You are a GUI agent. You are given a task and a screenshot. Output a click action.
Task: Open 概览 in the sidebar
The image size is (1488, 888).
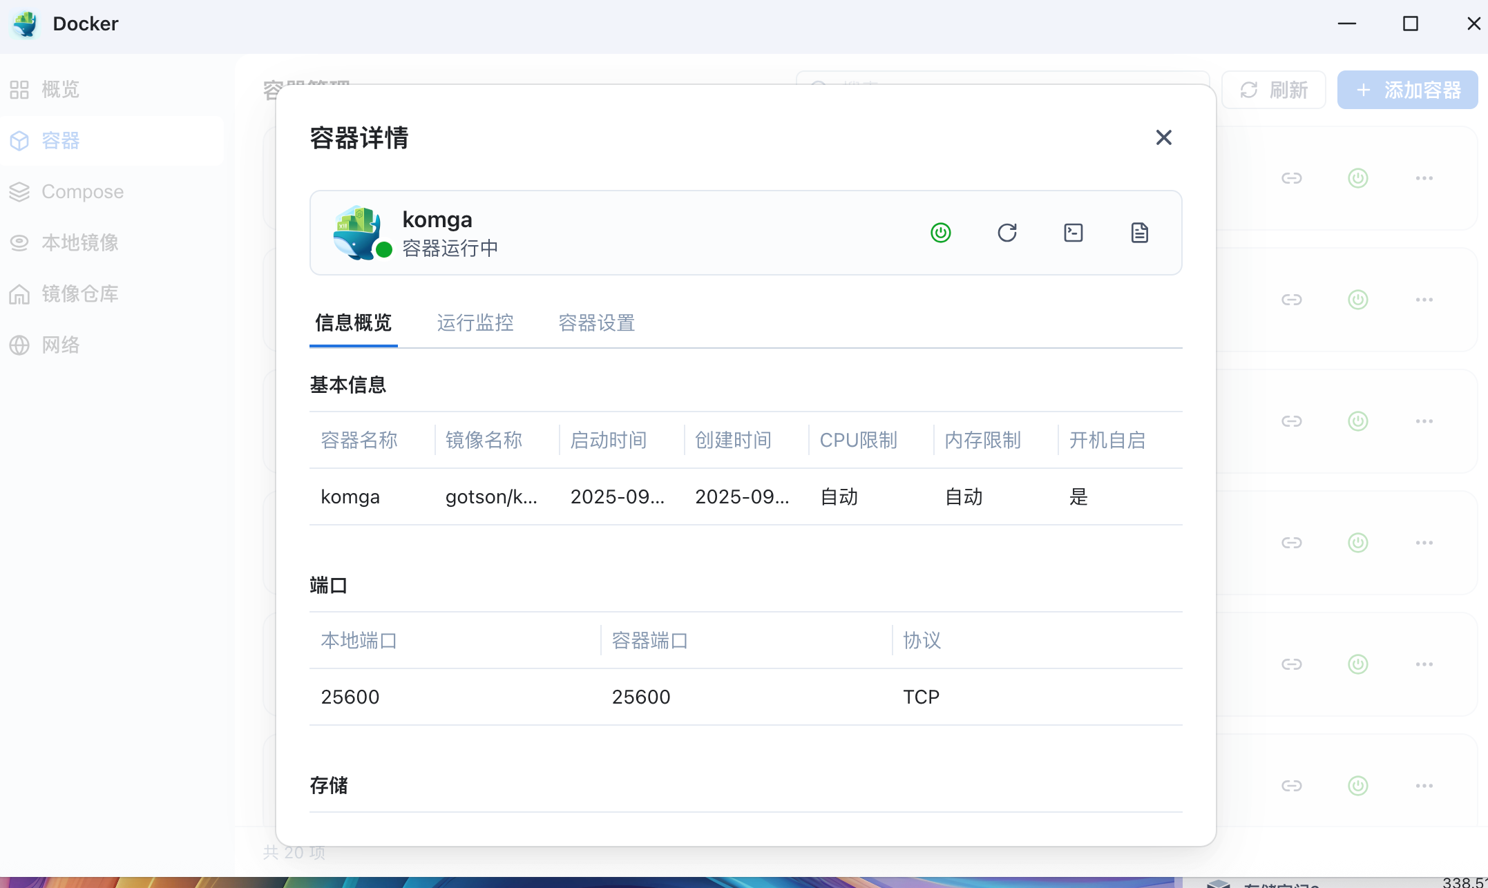point(60,90)
